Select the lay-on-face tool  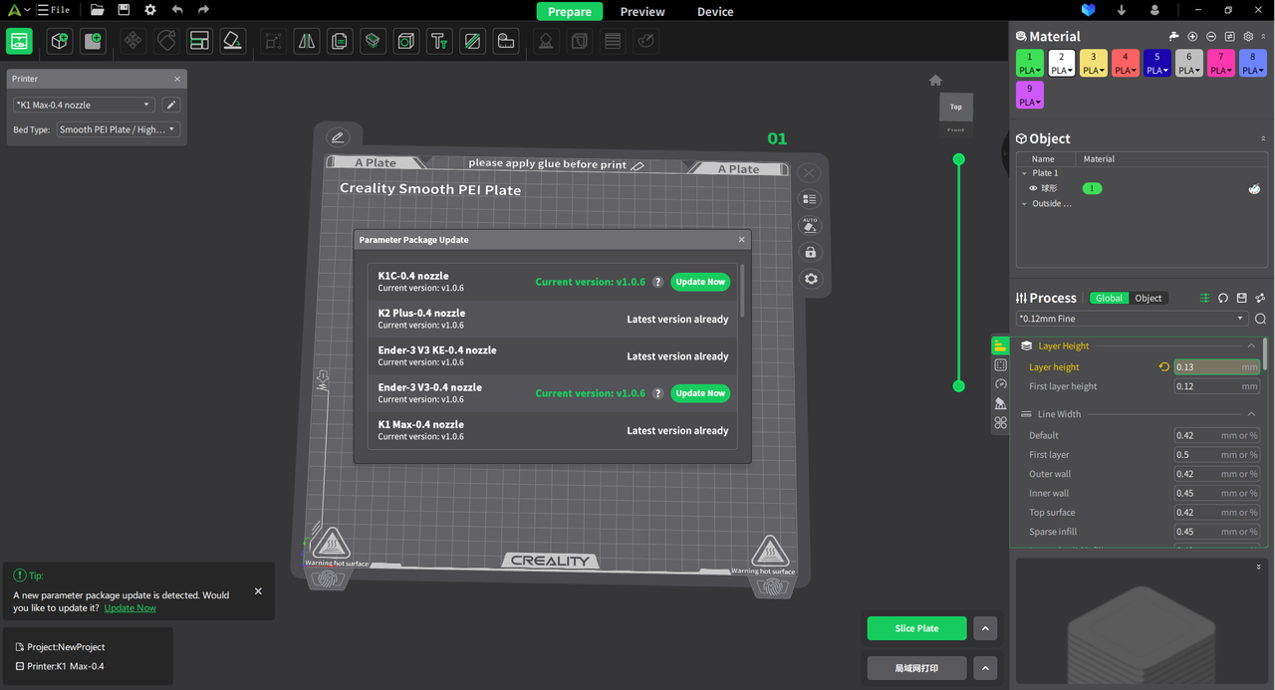(x=232, y=41)
